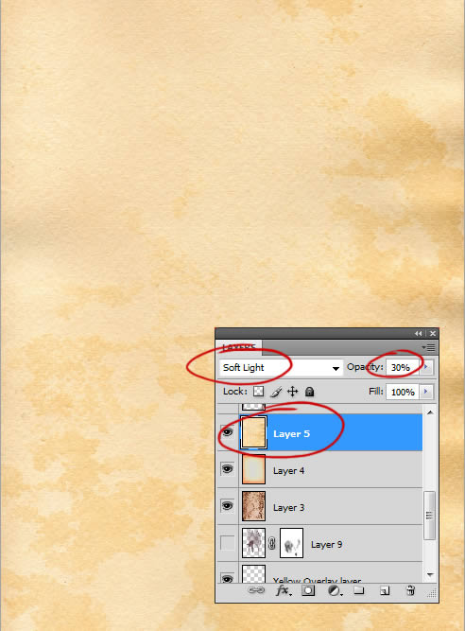Add a layer mask
The height and width of the screenshot is (631, 465).
308,590
